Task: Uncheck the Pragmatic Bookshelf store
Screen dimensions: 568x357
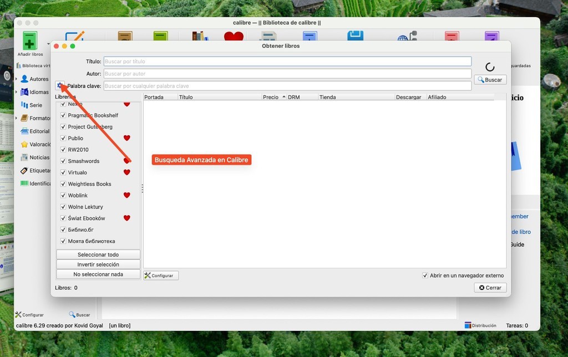Action: tap(63, 115)
